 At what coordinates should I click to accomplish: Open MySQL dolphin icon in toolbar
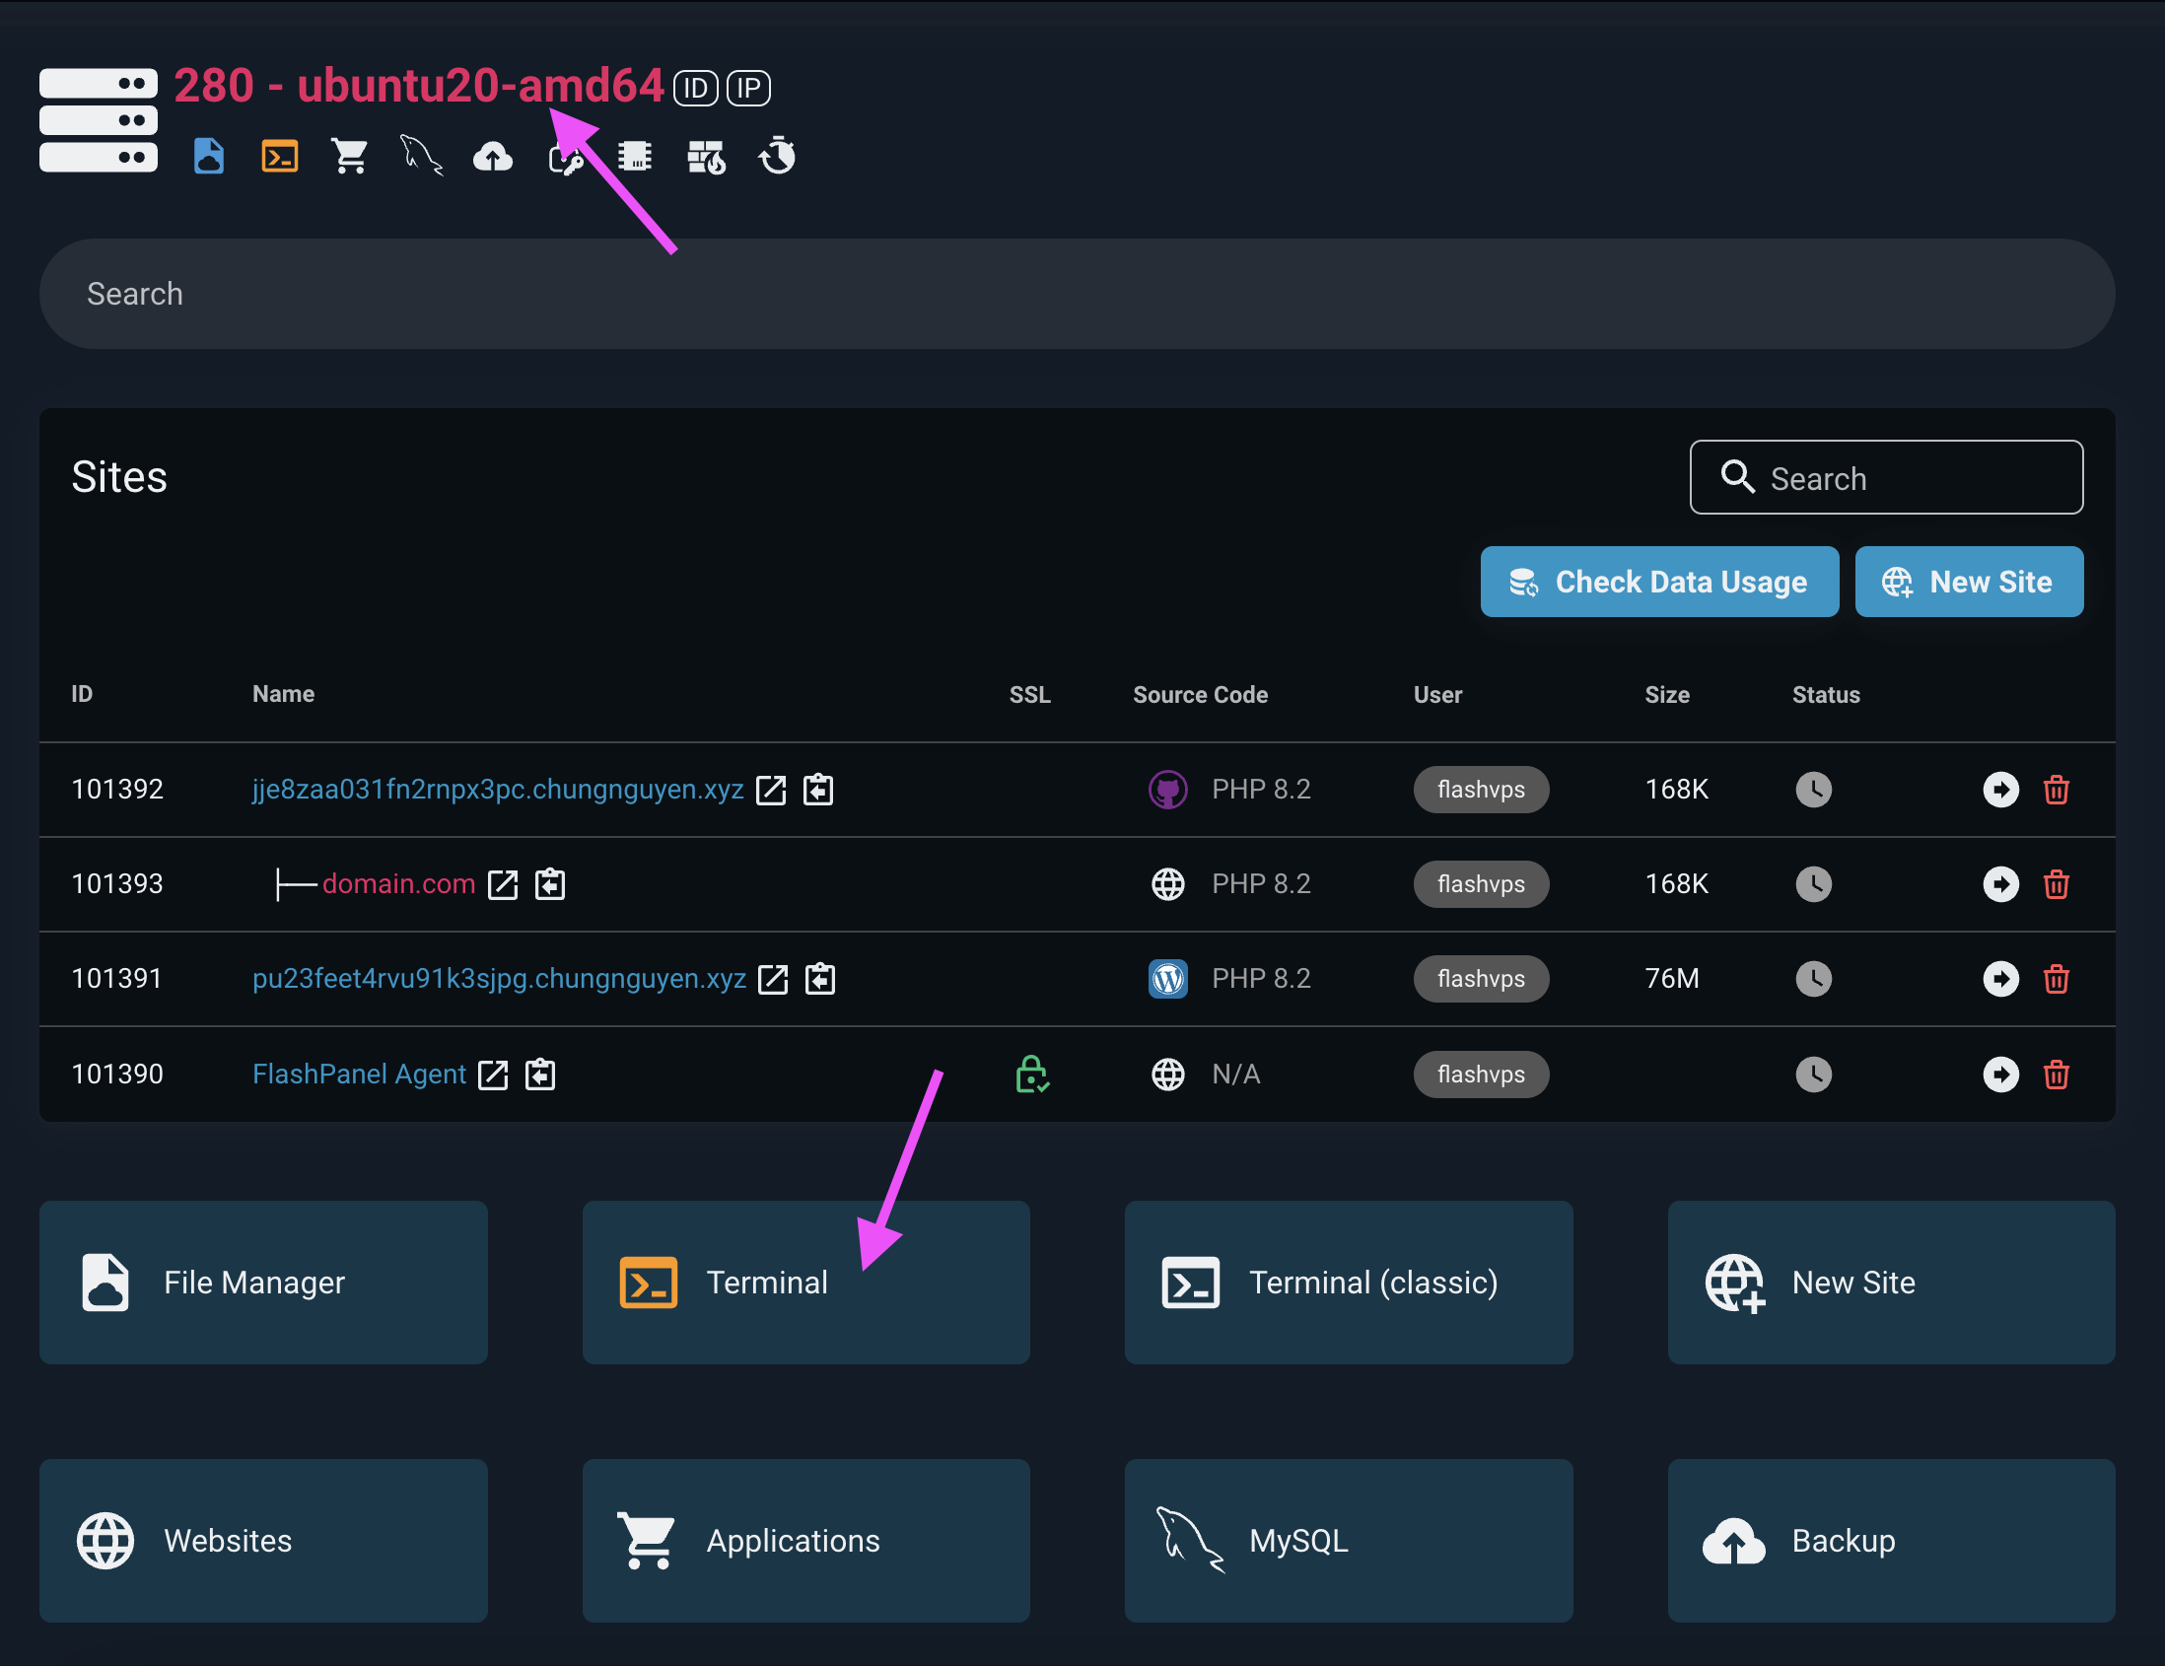pos(421,157)
